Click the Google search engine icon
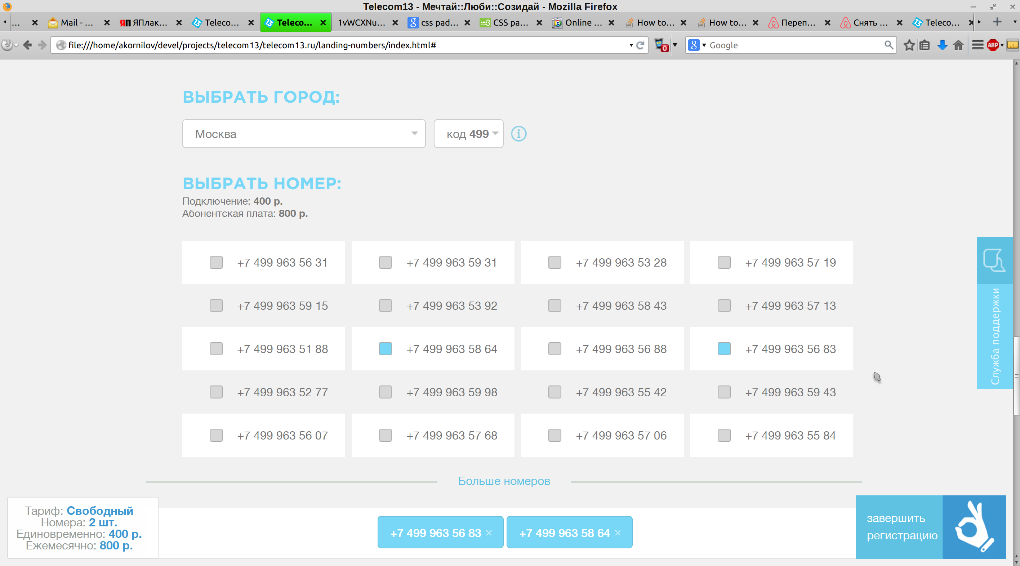 [693, 45]
